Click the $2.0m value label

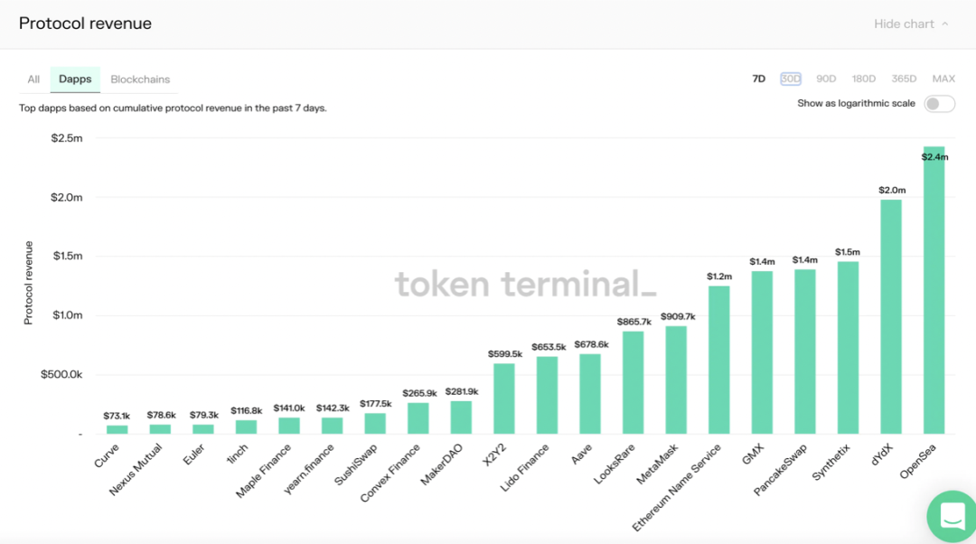(x=892, y=190)
